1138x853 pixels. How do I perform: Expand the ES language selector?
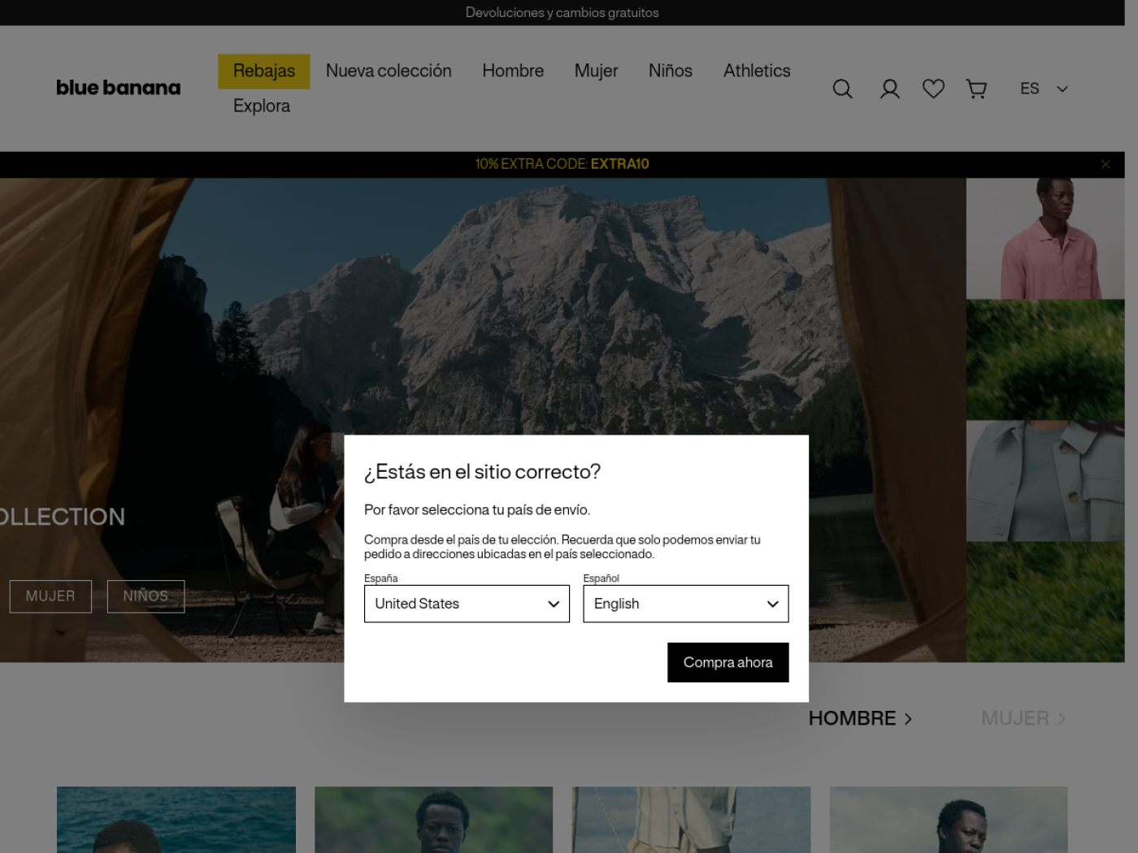[1044, 89]
